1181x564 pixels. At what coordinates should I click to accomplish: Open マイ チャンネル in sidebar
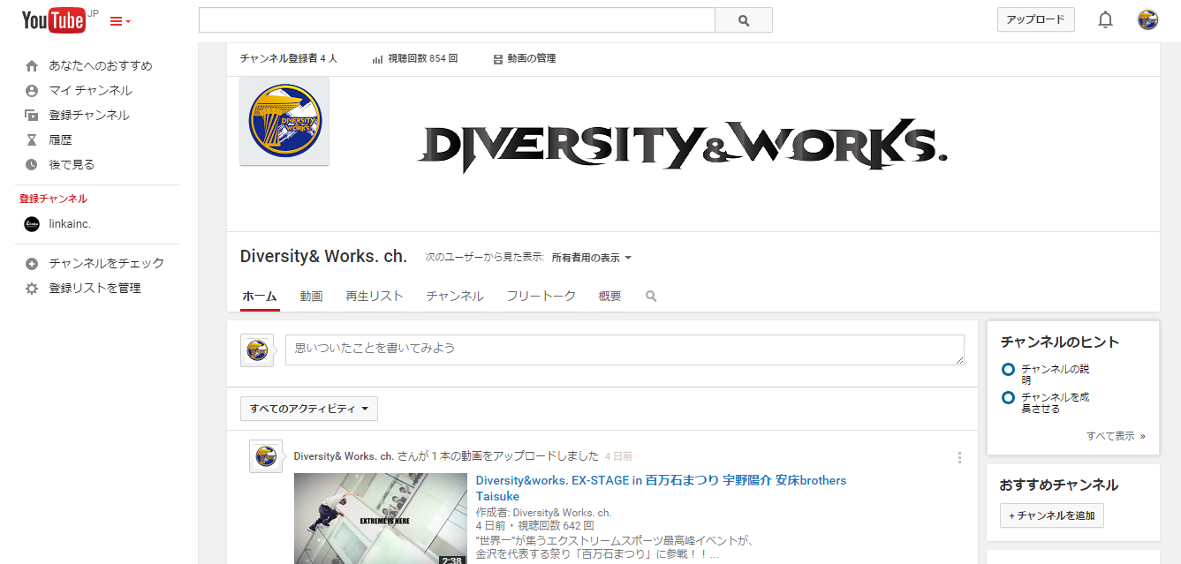tap(90, 91)
